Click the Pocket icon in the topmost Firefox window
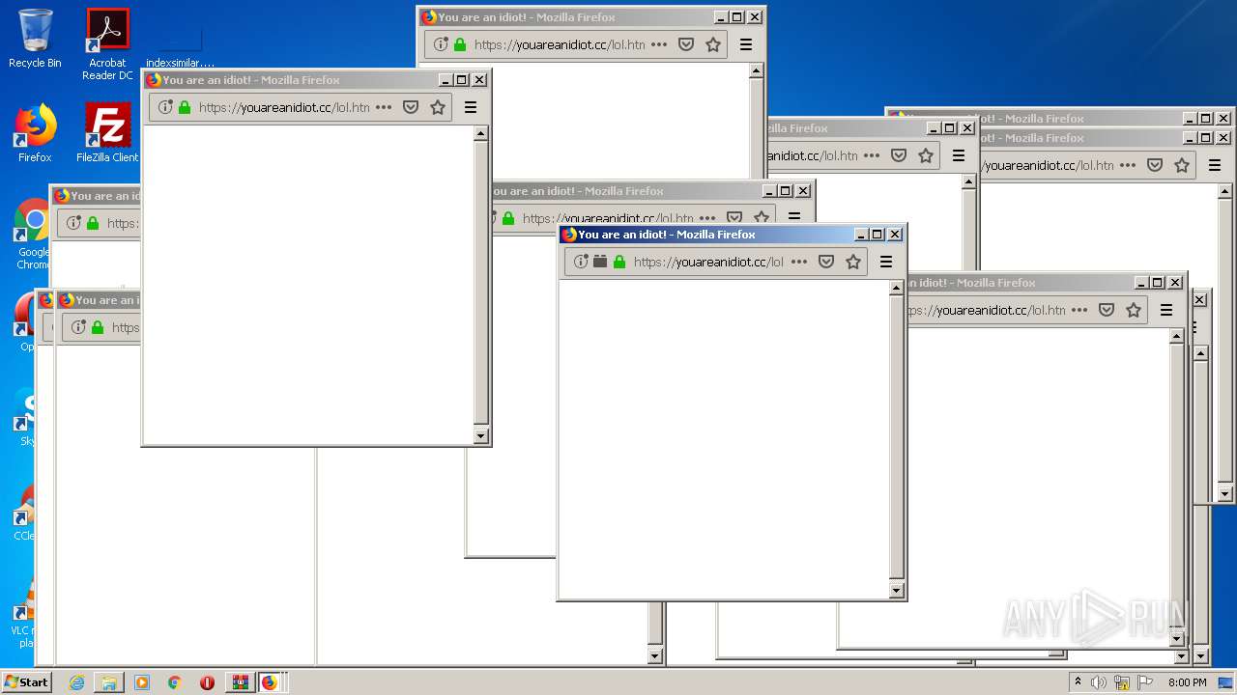1237x695 pixels. [686, 44]
